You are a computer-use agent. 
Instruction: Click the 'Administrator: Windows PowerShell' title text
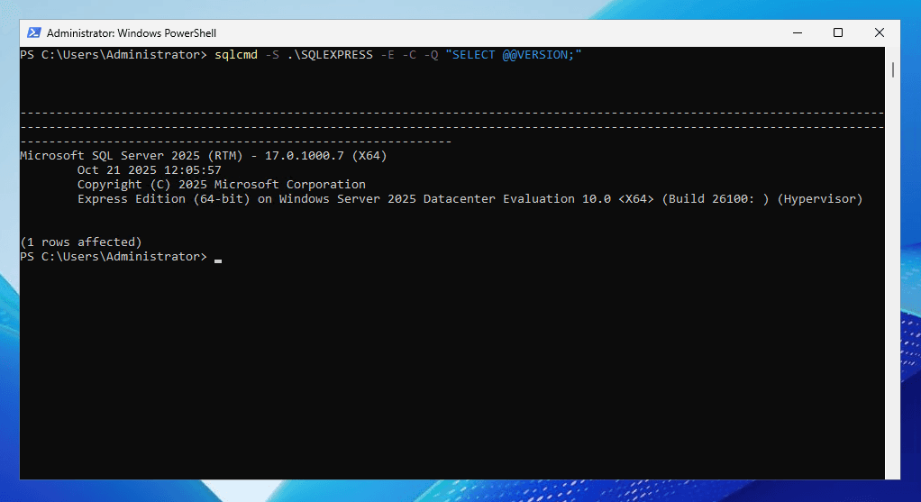tap(132, 33)
